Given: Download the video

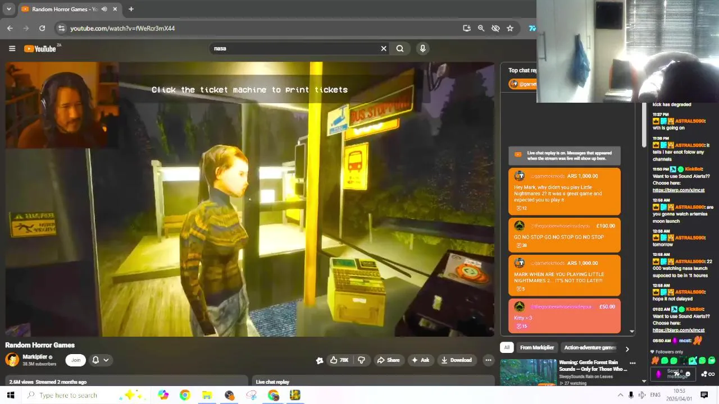Looking at the screenshot, I should pos(456,360).
